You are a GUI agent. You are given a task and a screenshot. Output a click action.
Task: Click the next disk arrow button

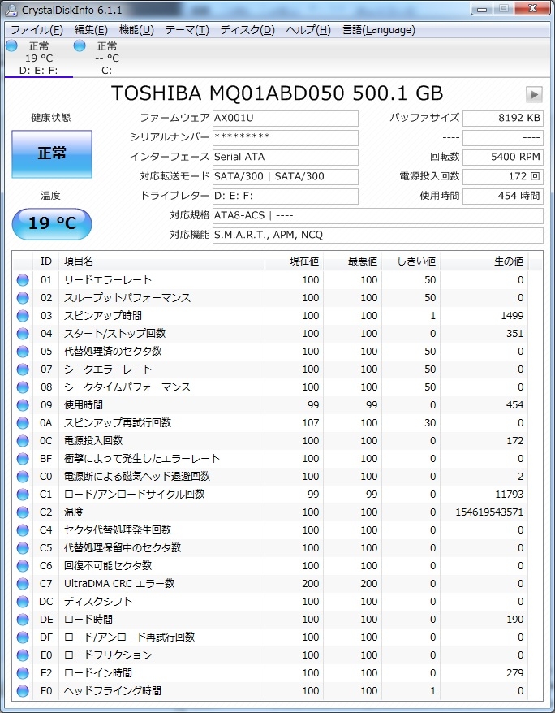pos(534,94)
